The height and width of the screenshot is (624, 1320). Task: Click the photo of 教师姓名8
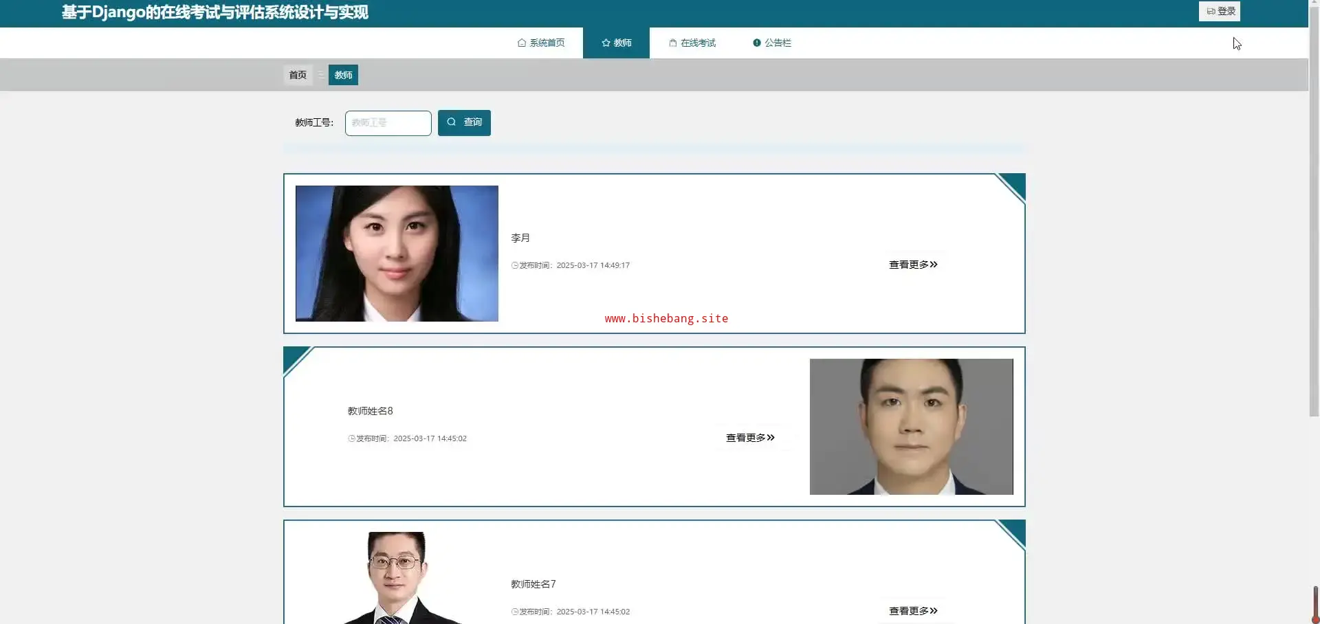click(911, 427)
